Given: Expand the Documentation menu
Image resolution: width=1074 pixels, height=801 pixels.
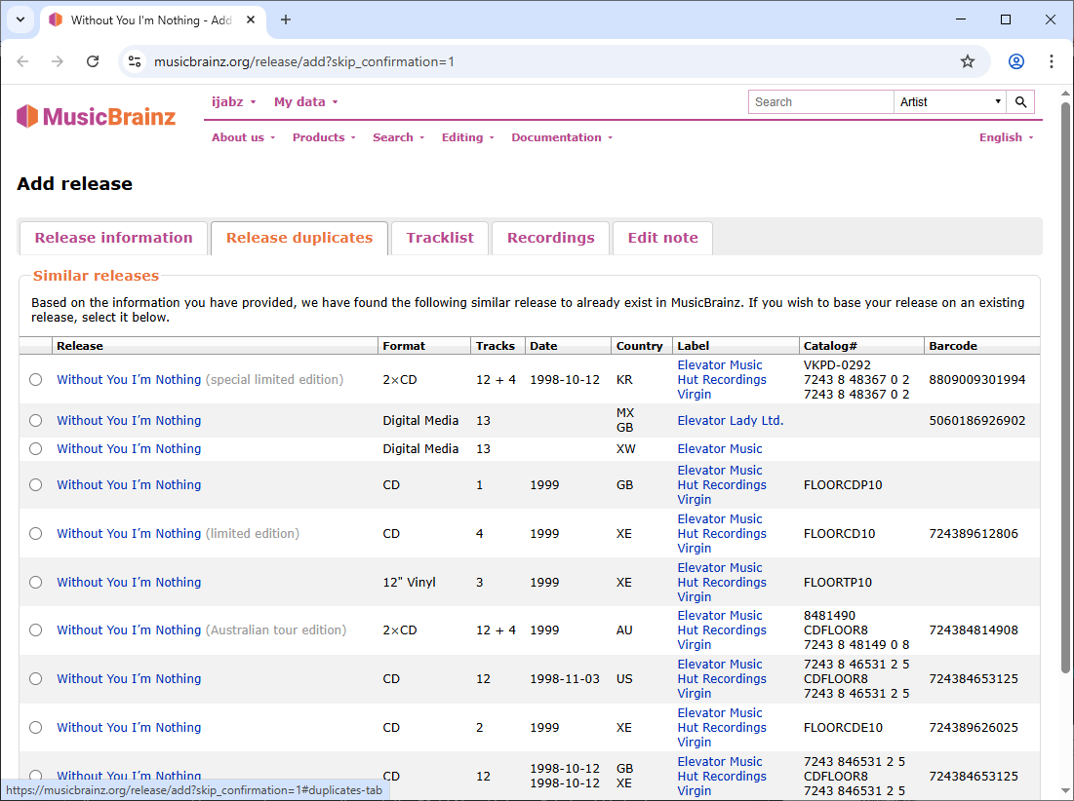Looking at the screenshot, I should click(x=562, y=137).
